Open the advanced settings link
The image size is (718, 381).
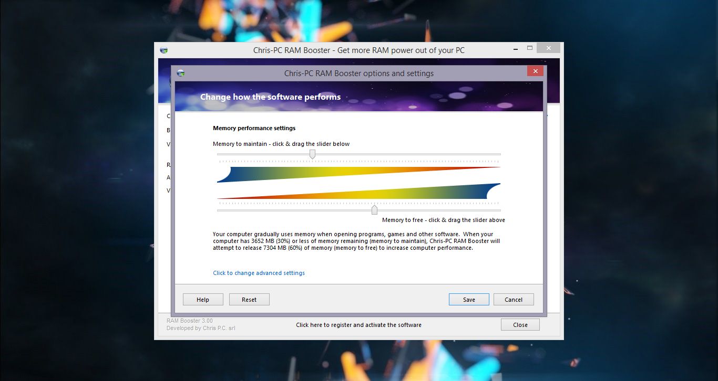(259, 273)
